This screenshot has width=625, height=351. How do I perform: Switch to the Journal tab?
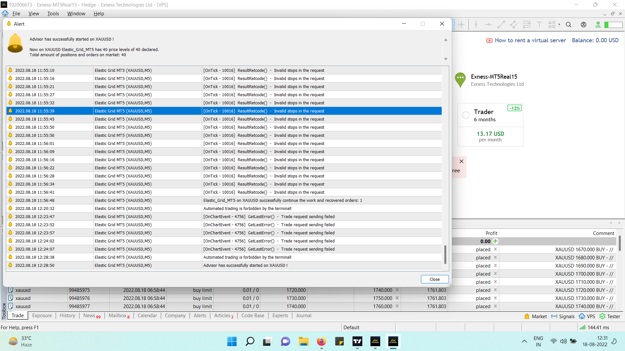click(304, 316)
